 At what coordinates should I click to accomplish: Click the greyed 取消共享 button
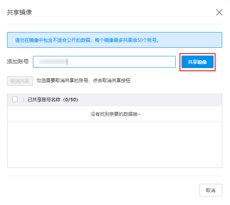coord(20,81)
